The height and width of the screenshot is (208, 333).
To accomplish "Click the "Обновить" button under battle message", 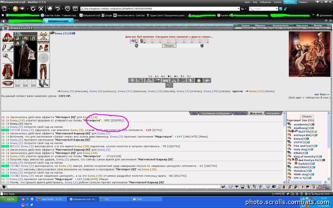I will click(x=169, y=45).
